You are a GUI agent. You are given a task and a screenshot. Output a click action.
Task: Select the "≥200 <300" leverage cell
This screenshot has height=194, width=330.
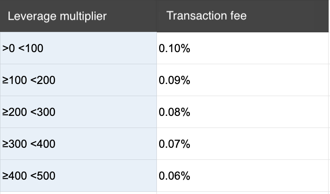coord(78,112)
